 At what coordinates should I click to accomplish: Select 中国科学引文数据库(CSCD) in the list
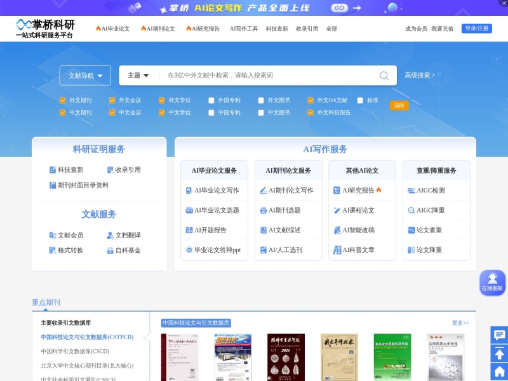[x=75, y=351]
